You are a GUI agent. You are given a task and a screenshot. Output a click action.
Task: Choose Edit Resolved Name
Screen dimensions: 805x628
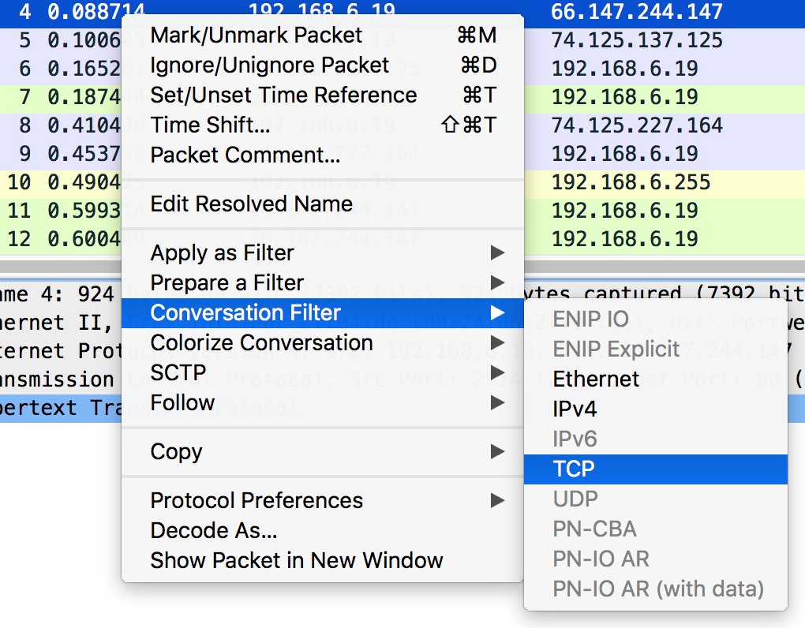pyautogui.click(x=251, y=204)
